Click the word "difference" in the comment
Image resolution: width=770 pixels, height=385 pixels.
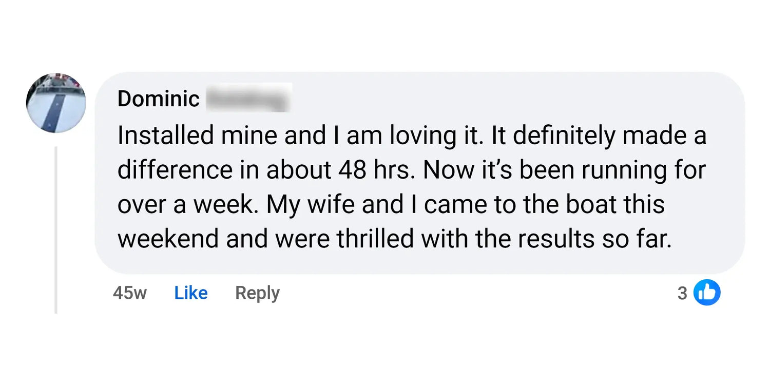[175, 170]
